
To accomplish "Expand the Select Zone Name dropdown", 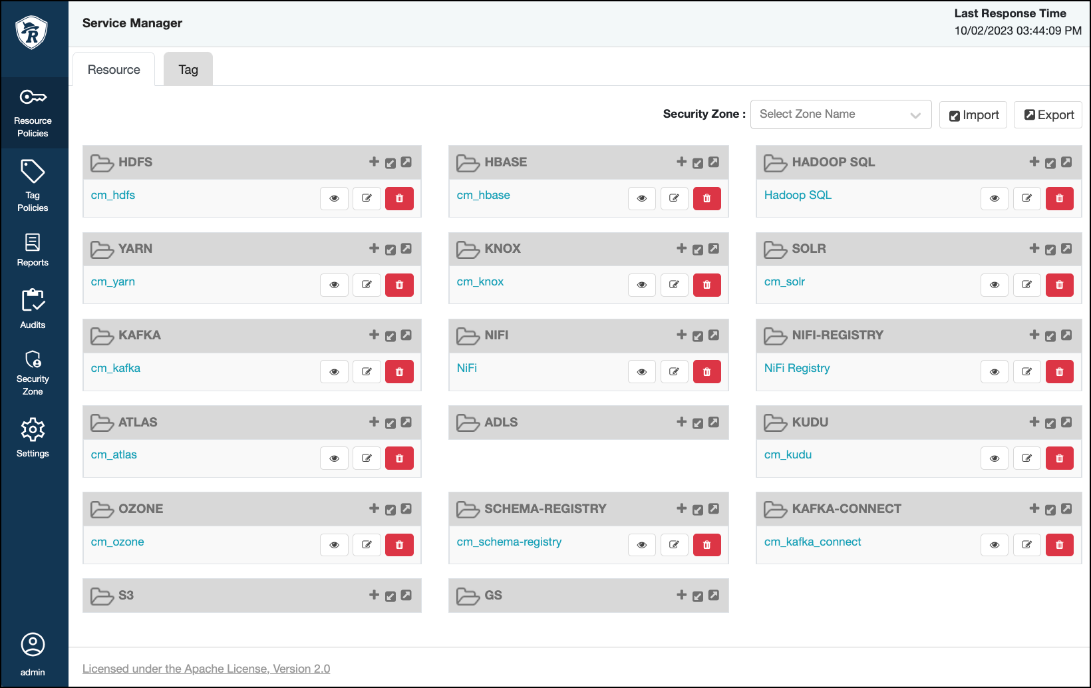I will [x=840, y=114].
